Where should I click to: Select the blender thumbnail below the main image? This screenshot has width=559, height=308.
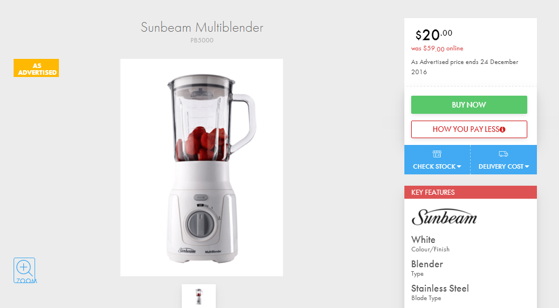(x=199, y=296)
